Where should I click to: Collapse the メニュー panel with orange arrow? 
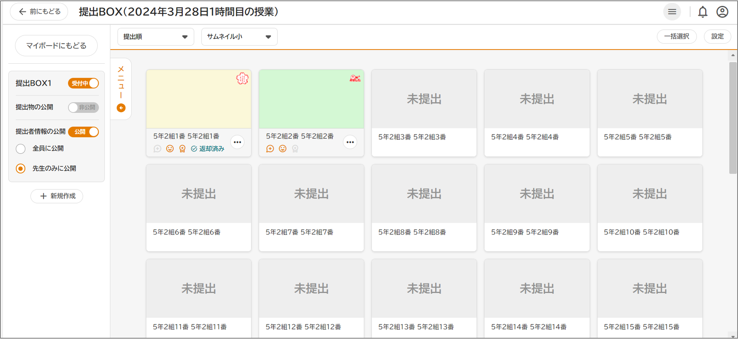pos(121,108)
